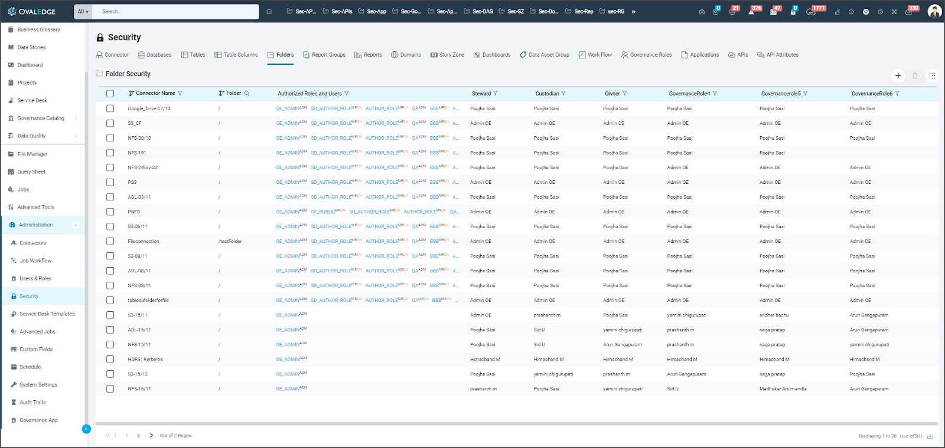Open the mail inbox icon with badge 330
Image resolution: width=945 pixels, height=448 pixels.
[909, 11]
